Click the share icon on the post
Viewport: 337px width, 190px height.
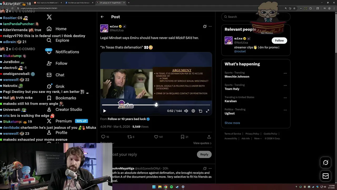coord(209,137)
